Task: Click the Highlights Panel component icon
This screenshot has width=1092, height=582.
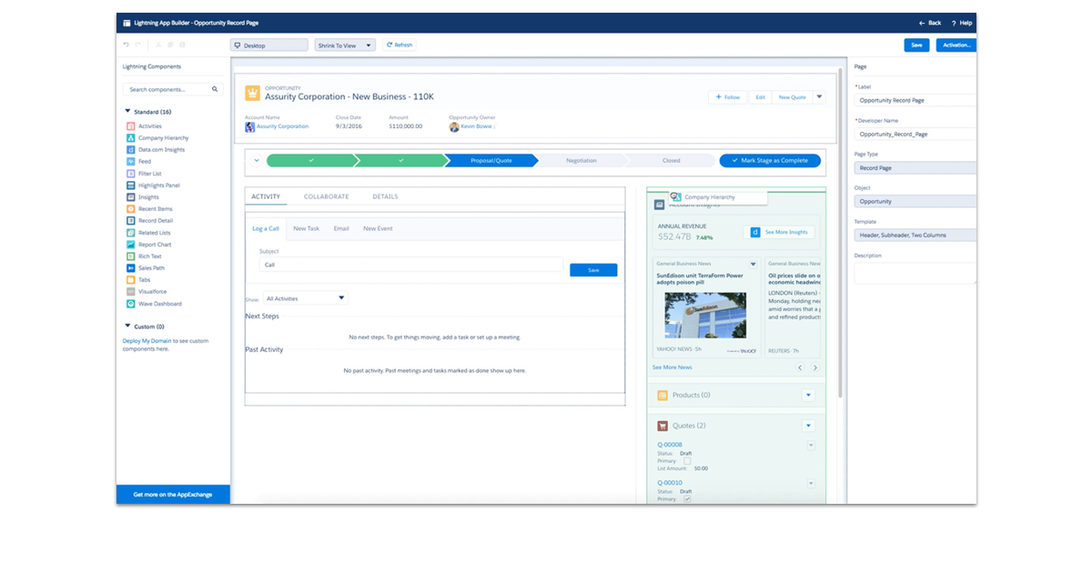Action: pyautogui.click(x=131, y=186)
